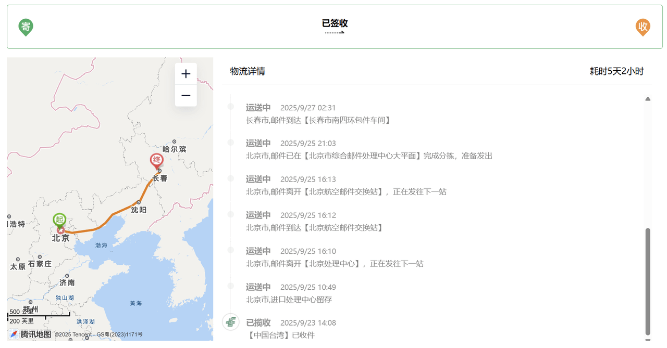Click the 北京航空邮件交换站 arrival entry text

point(314,228)
